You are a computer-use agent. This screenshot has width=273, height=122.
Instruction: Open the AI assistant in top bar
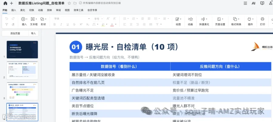click(254, 3)
